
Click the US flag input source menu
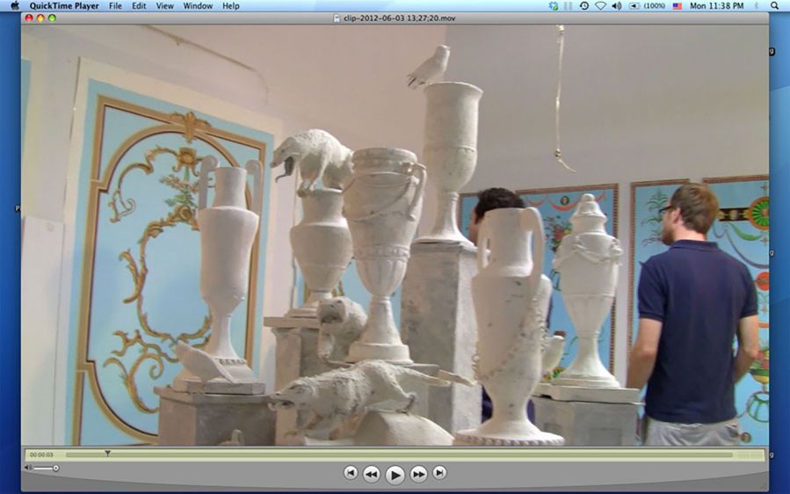(677, 6)
